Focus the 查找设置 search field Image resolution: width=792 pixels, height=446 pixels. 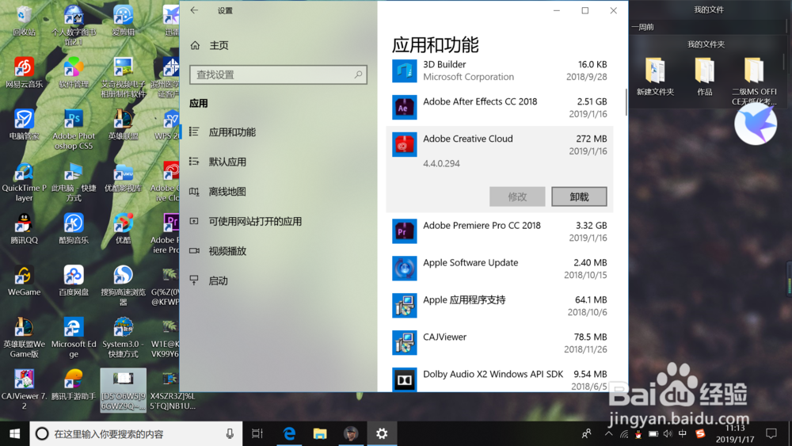point(278,74)
